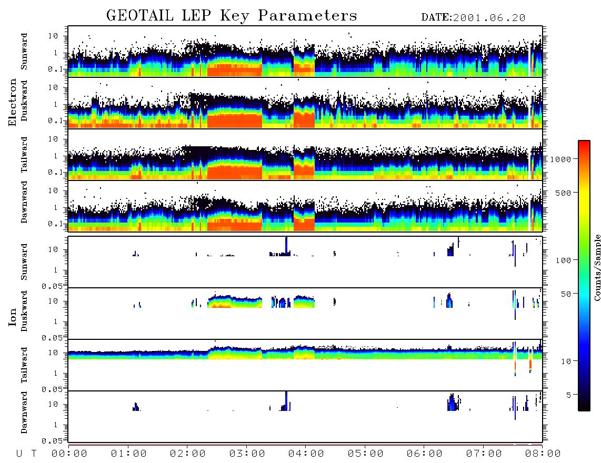Image resolution: width=601 pixels, height=463 pixels.
Task: Click the rainbow Counts/Sample color bar
Action: [584, 276]
